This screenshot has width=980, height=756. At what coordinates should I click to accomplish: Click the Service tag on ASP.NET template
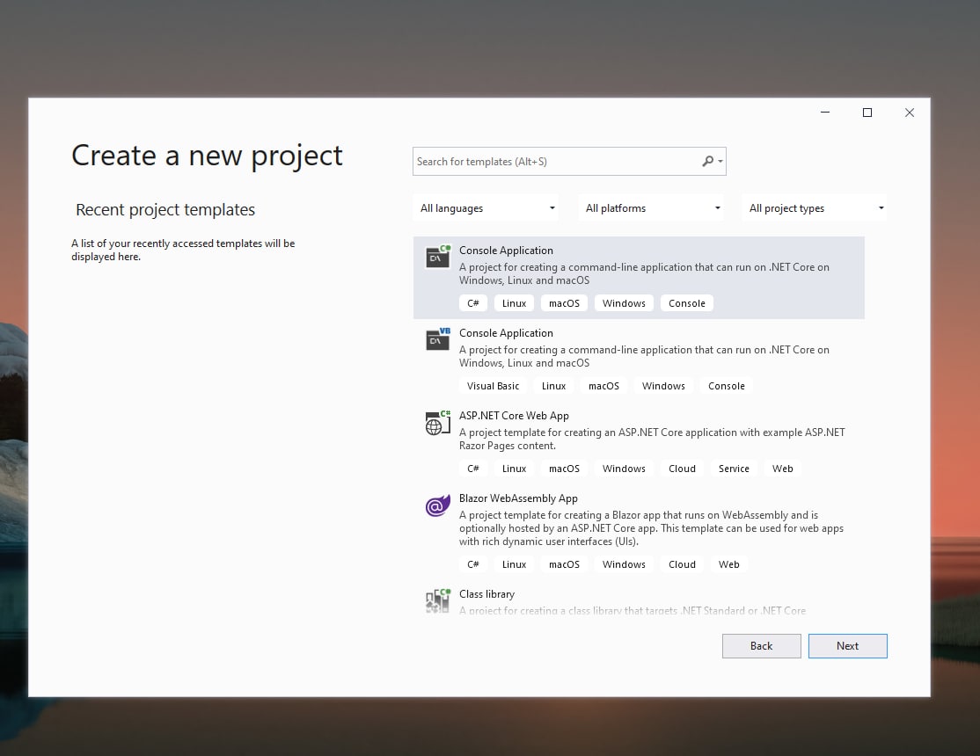coord(734,469)
